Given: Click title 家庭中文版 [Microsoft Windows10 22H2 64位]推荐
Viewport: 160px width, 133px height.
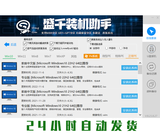Looking at the screenshot, I should (55, 63).
